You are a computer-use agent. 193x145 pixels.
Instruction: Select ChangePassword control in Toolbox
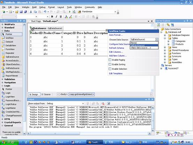[13, 116]
